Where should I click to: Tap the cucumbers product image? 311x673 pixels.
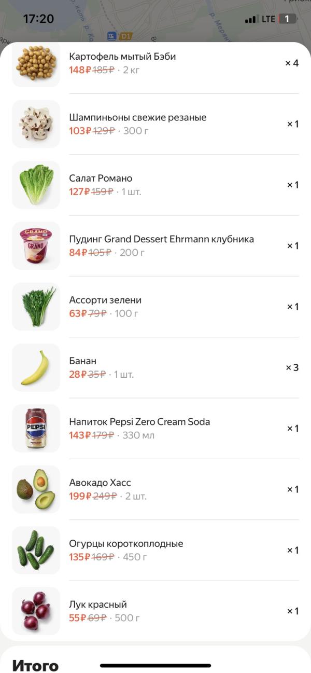pos(36,550)
